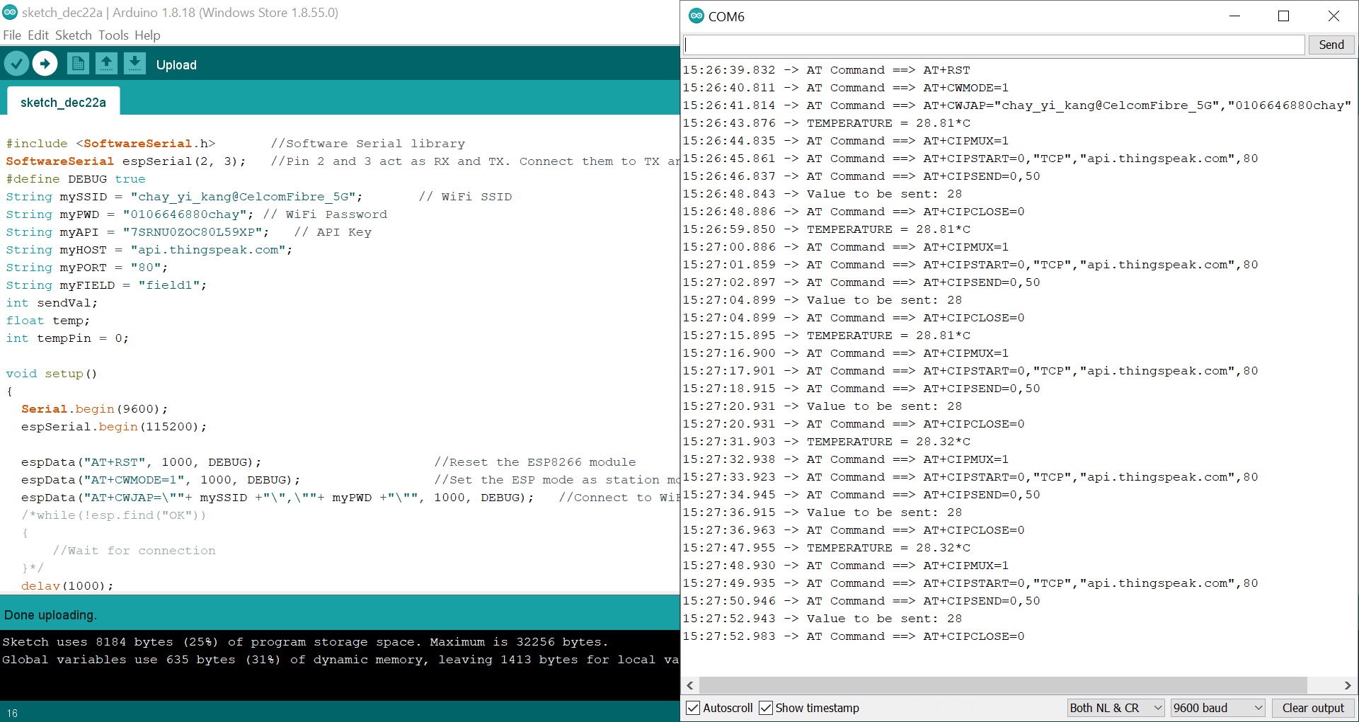Click the serial monitor horizontal scrollbar
This screenshot has width=1359, height=722.
[1002, 685]
